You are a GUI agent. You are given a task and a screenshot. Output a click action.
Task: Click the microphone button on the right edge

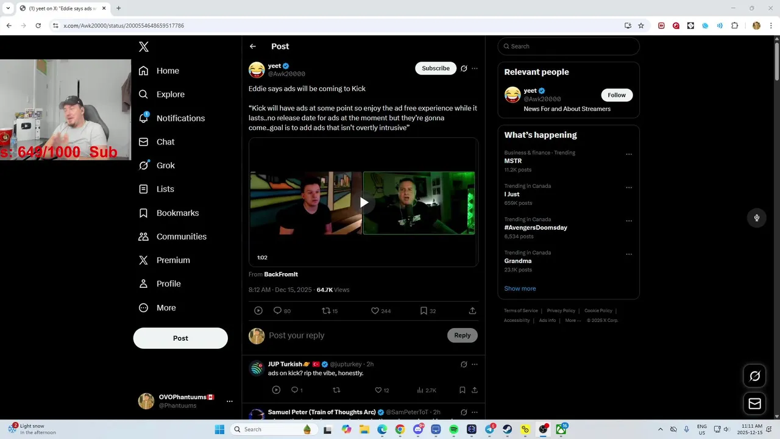[757, 218]
